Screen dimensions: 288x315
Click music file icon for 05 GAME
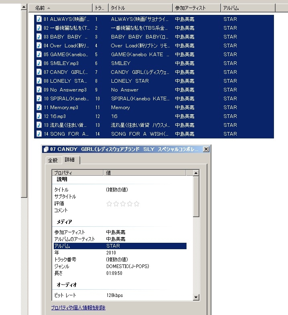tap(39, 54)
